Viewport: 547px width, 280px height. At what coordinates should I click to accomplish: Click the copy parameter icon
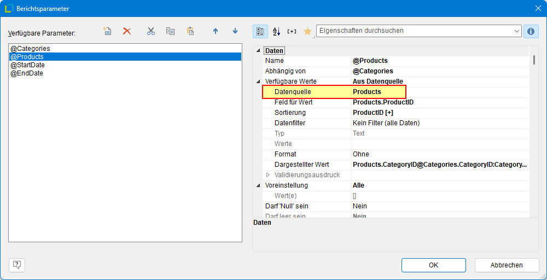pyautogui.click(x=171, y=31)
